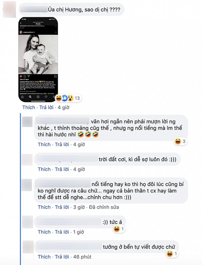The image size is (202, 265).
Task: Reply to the 'Ủa chị Hương' comment
Action: [x=46, y=107]
